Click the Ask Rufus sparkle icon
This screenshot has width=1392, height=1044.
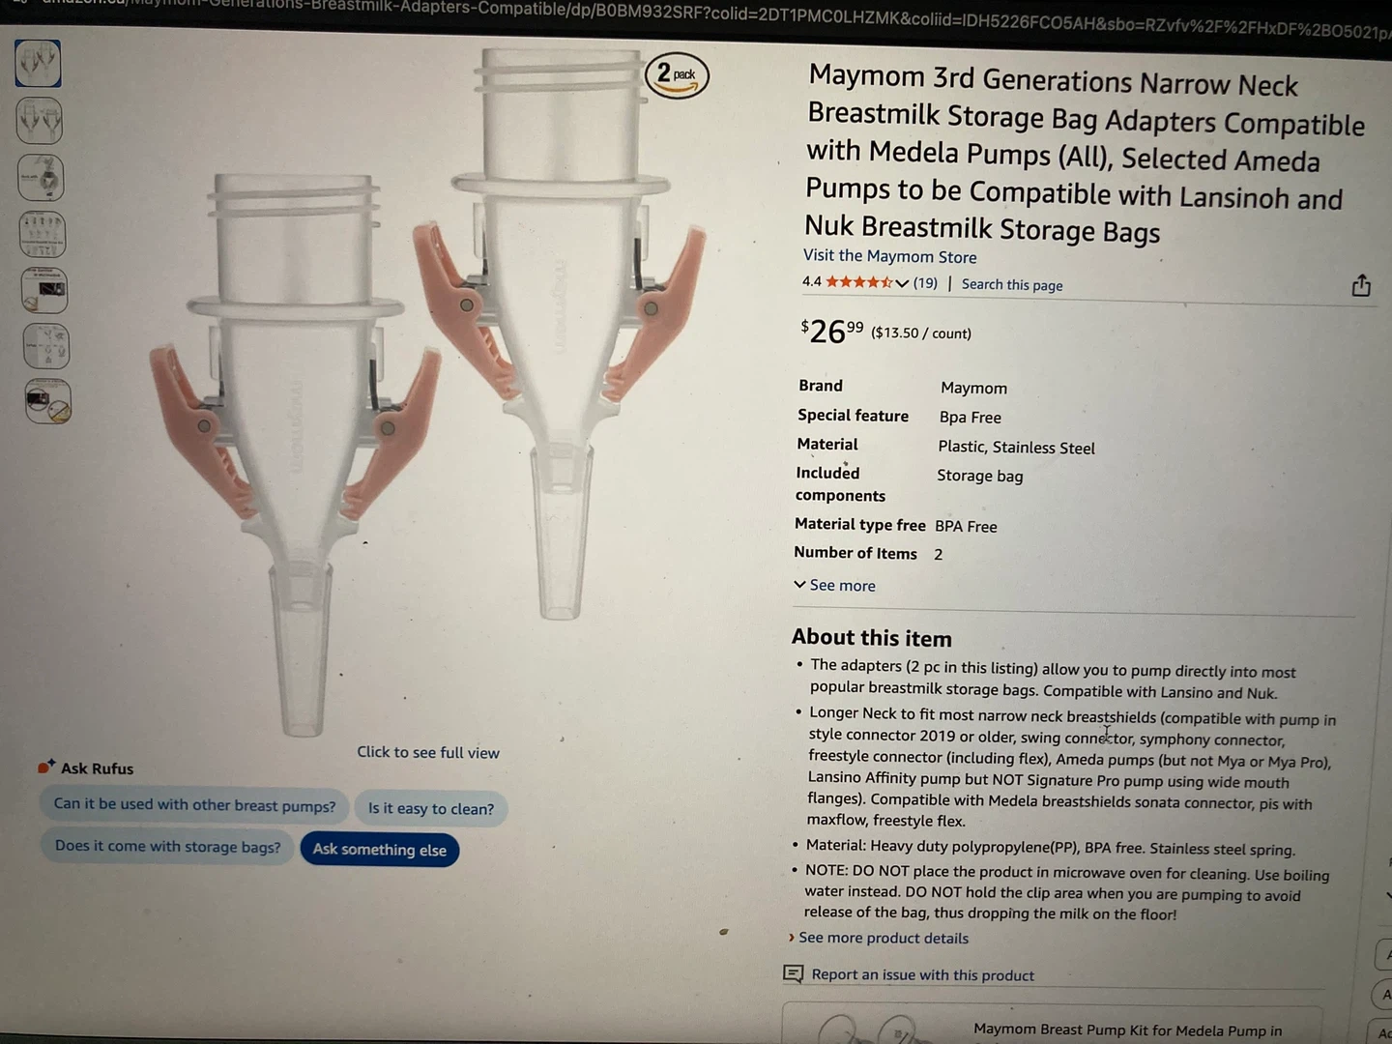point(45,767)
